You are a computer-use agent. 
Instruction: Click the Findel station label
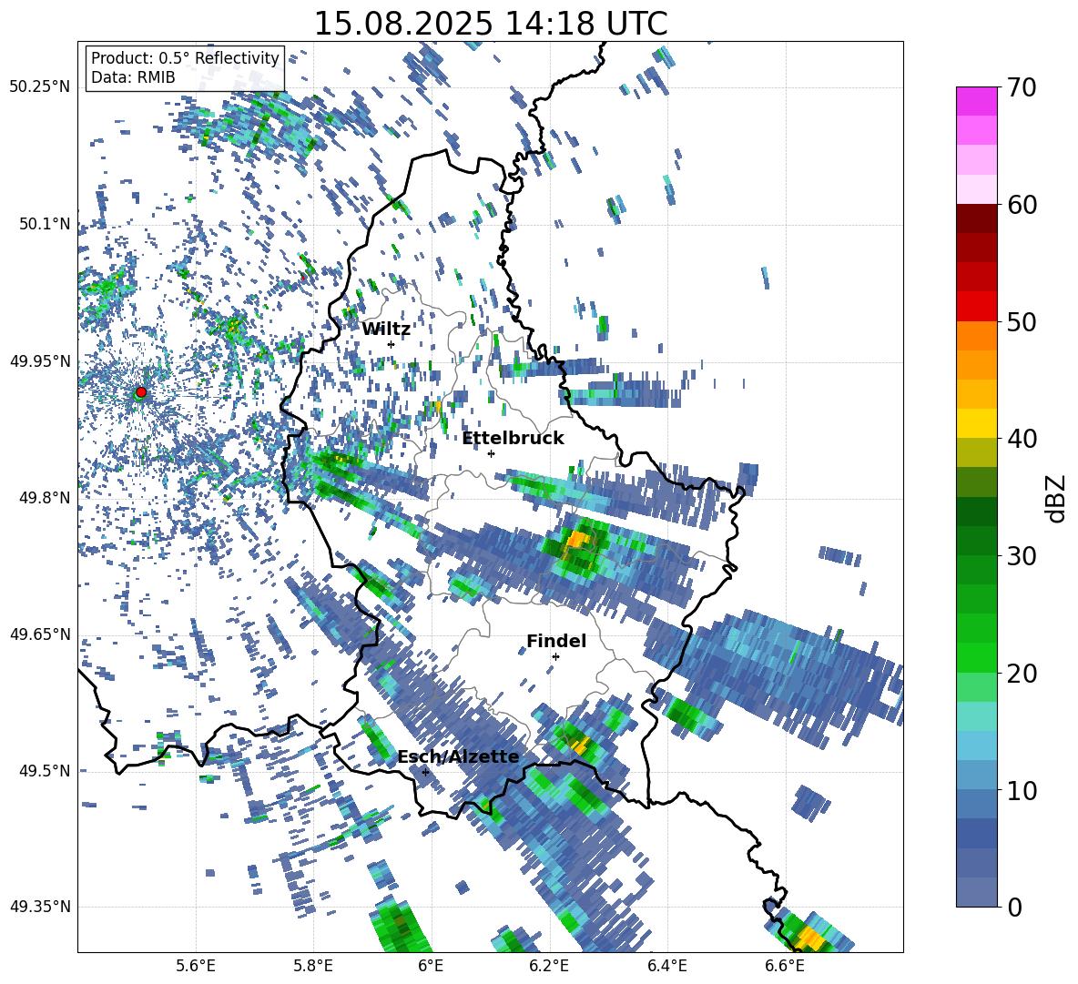(556, 641)
